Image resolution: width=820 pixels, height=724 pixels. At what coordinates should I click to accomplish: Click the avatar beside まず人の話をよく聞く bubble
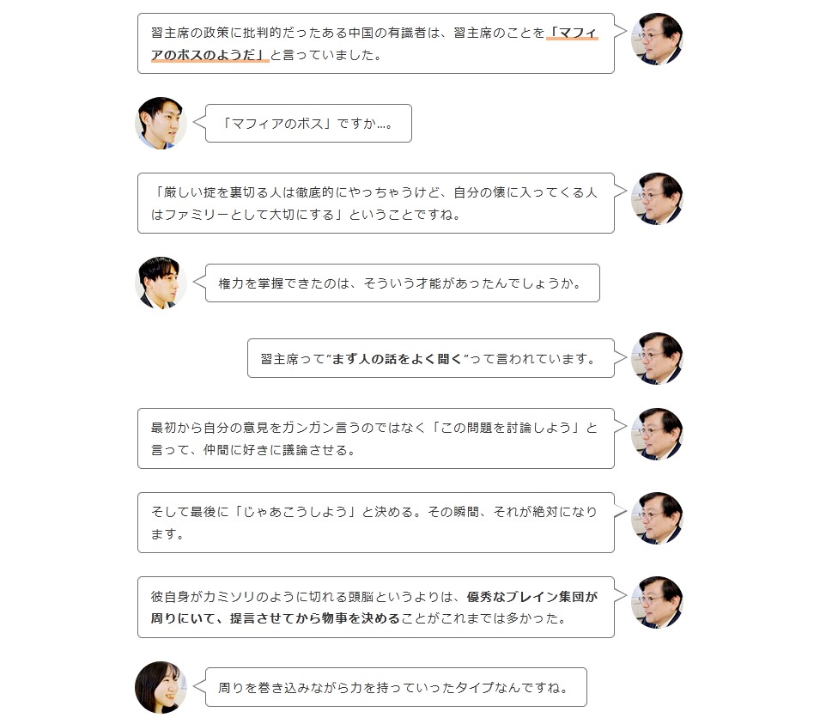click(x=657, y=358)
